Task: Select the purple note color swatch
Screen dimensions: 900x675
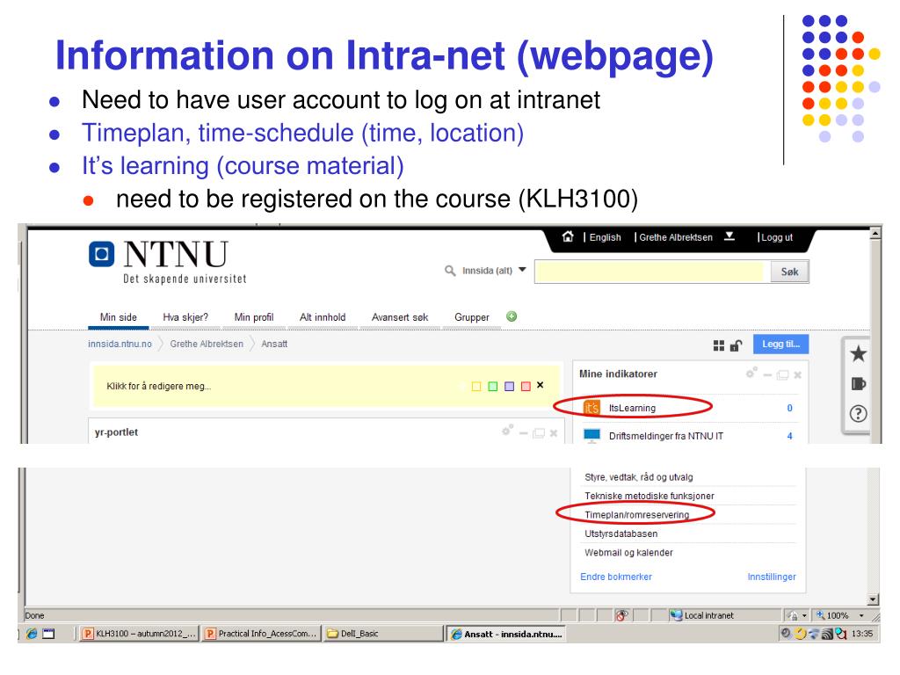Action: pyautogui.click(x=509, y=387)
